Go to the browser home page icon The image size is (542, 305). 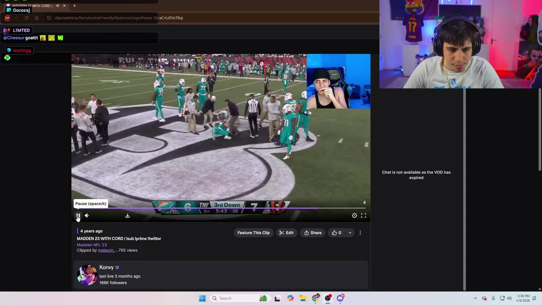(37, 18)
